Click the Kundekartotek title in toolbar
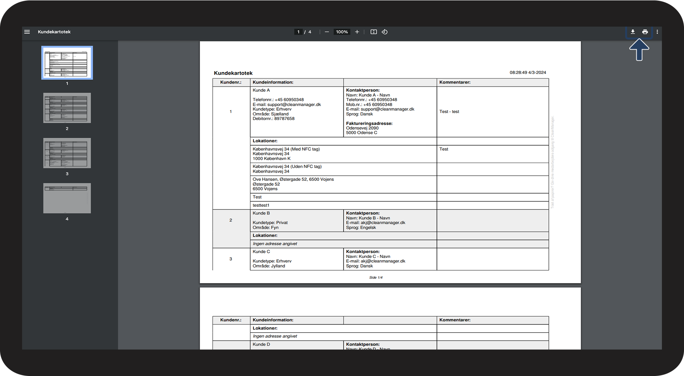The width and height of the screenshot is (684, 376). (x=54, y=32)
